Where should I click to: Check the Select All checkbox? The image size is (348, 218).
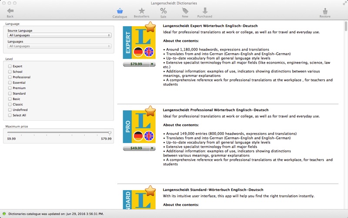tap(10, 115)
